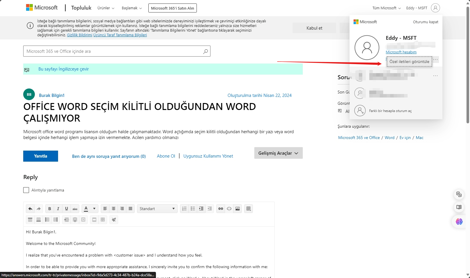Click Oturumu kapat to sign out

pyautogui.click(x=426, y=22)
